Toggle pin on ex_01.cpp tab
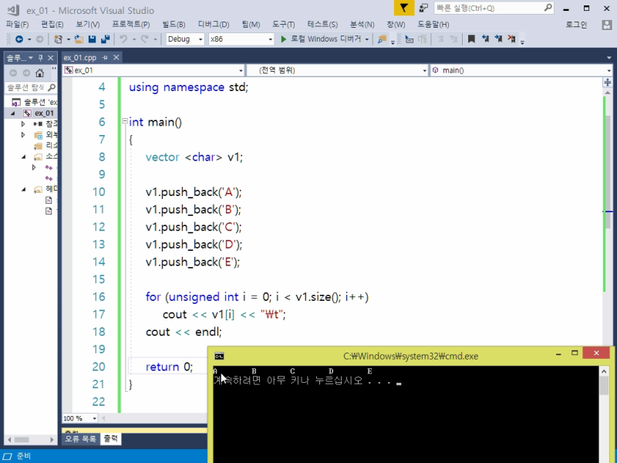Image resolution: width=617 pixels, height=463 pixels. tap(105, 57)
